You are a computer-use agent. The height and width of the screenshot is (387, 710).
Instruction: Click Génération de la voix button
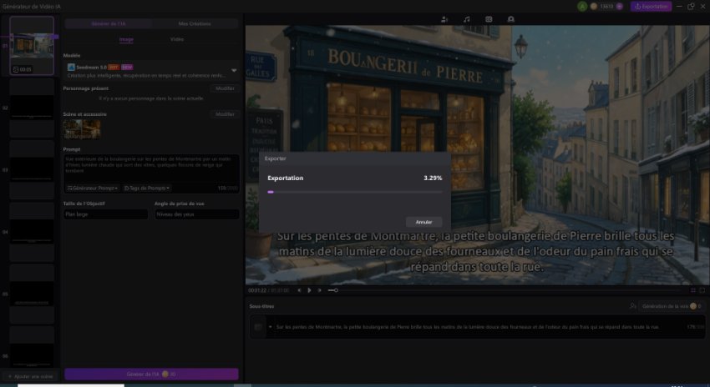[672, 306]
